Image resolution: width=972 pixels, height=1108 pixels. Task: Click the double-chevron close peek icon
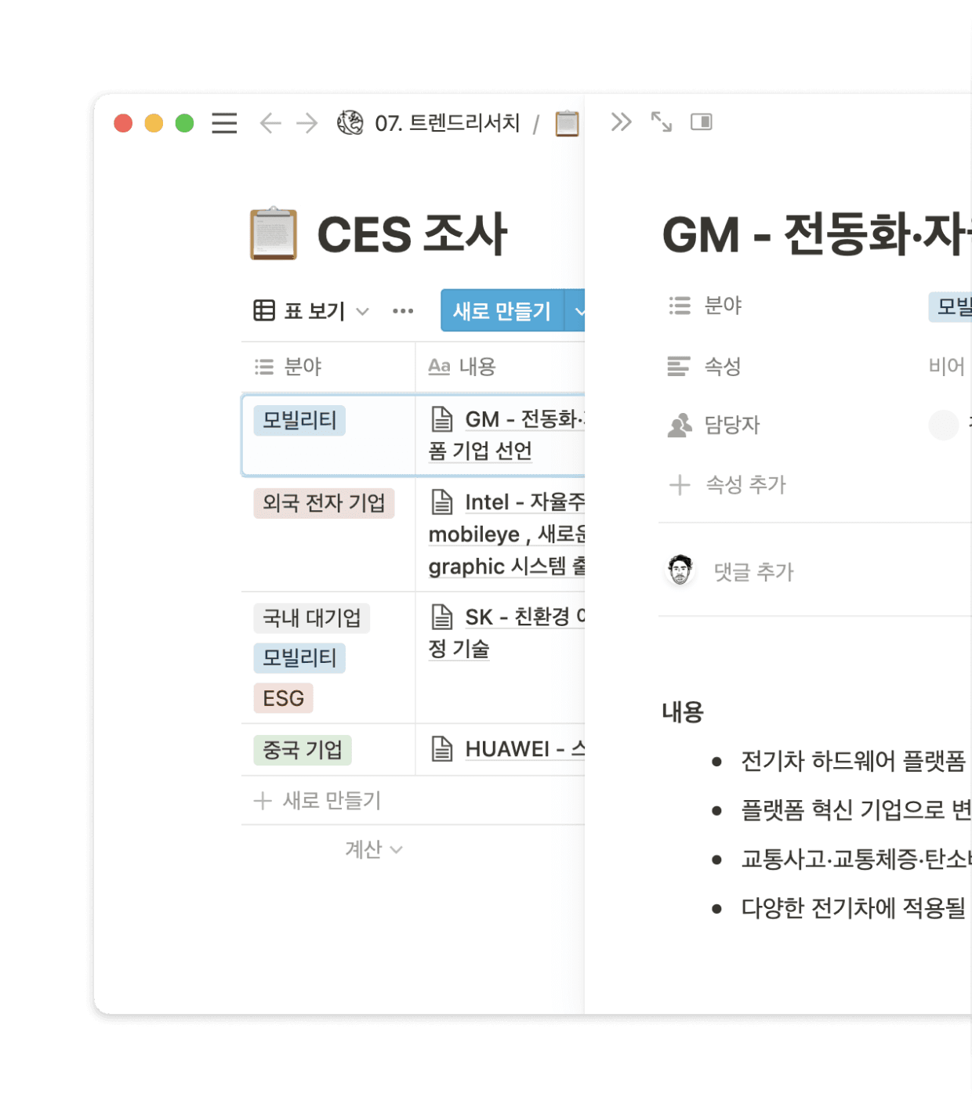622,122
